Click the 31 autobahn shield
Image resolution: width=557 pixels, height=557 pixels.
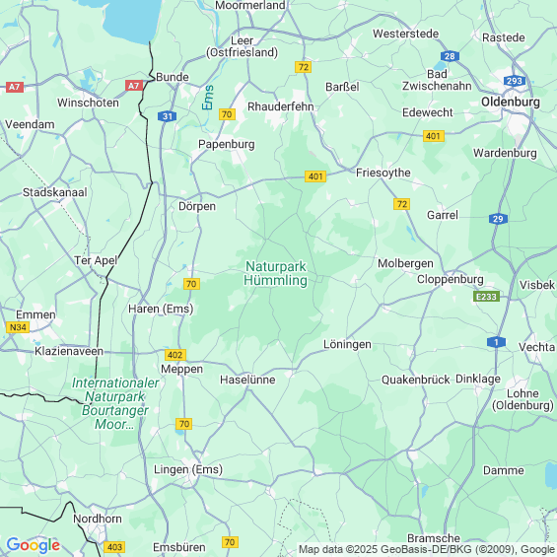[x=167, y=116]
